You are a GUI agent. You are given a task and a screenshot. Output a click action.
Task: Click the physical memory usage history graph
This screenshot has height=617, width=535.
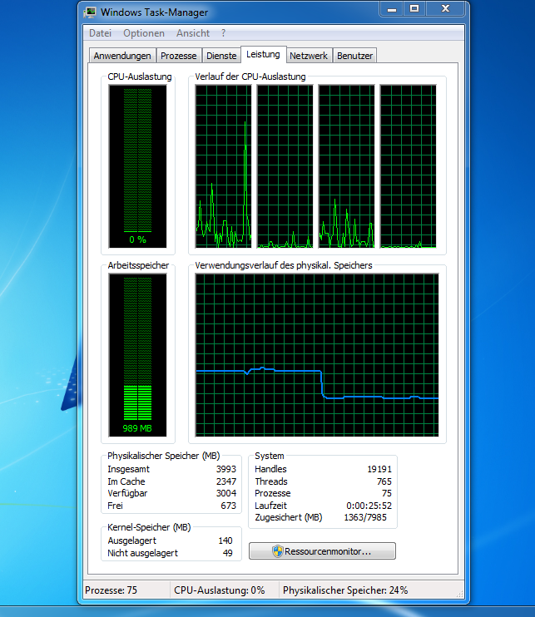(317, 355)
